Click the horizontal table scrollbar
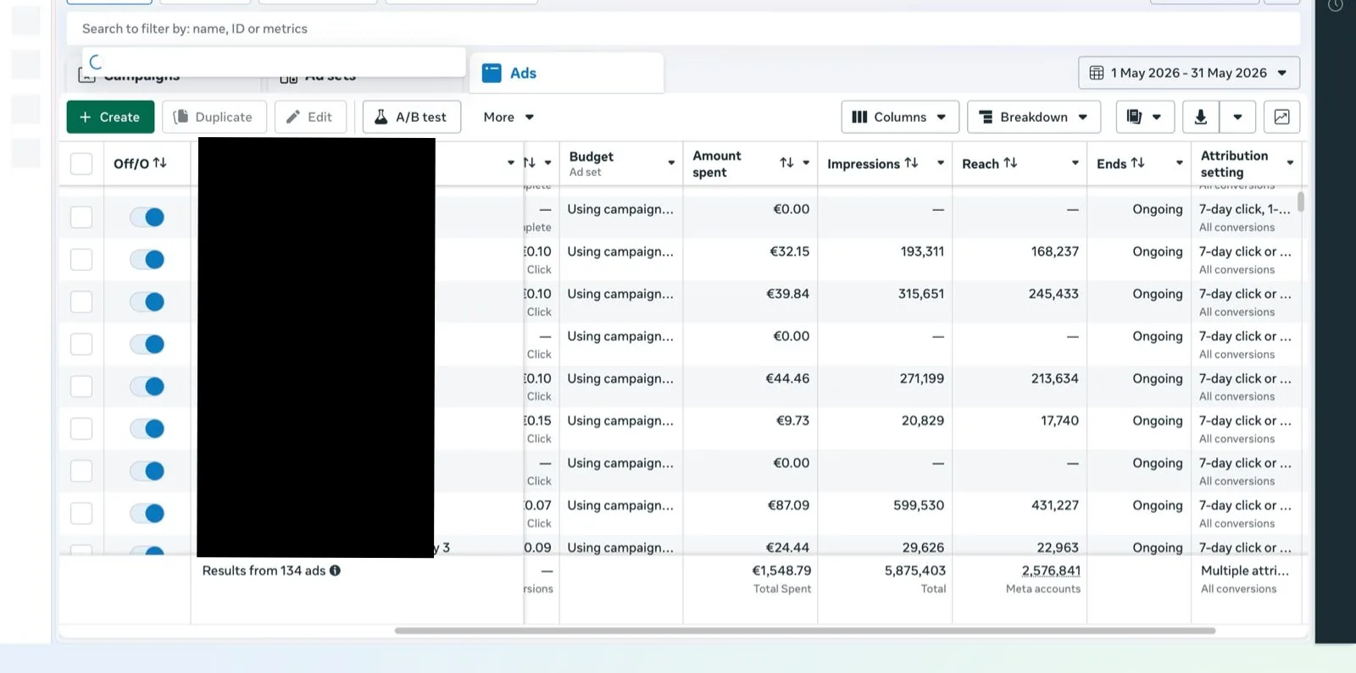1356x673 pixels. pyautogui.click(x=805, y=631)
